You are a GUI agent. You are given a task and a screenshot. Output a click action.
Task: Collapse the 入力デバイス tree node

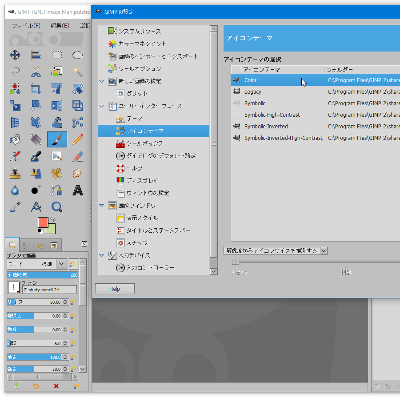click(x=101, y=255)
